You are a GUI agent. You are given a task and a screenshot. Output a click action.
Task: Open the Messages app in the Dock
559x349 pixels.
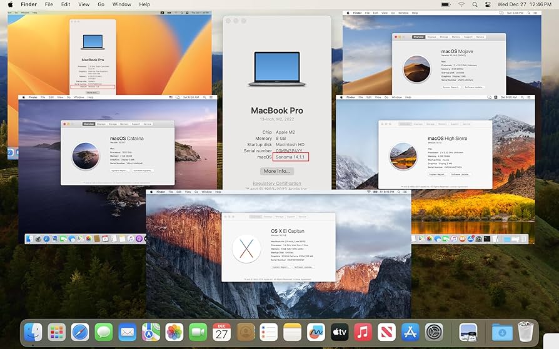[x=104, y=332]
